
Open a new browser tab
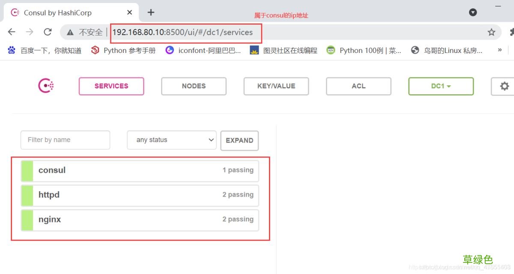[151, 12]
